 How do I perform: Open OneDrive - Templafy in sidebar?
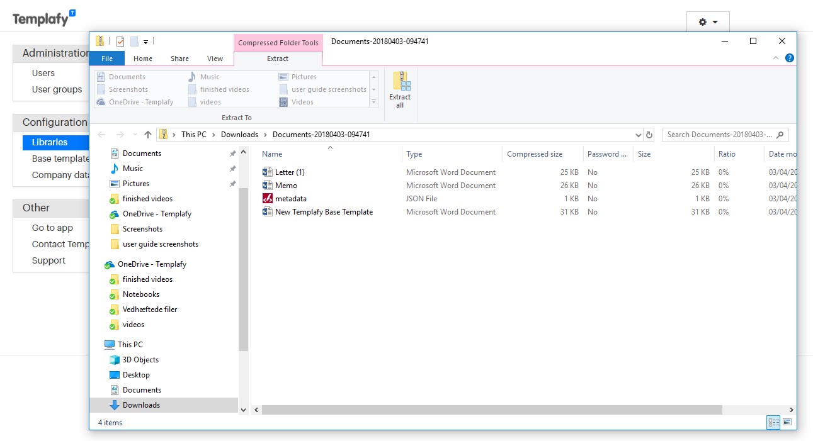152,264
